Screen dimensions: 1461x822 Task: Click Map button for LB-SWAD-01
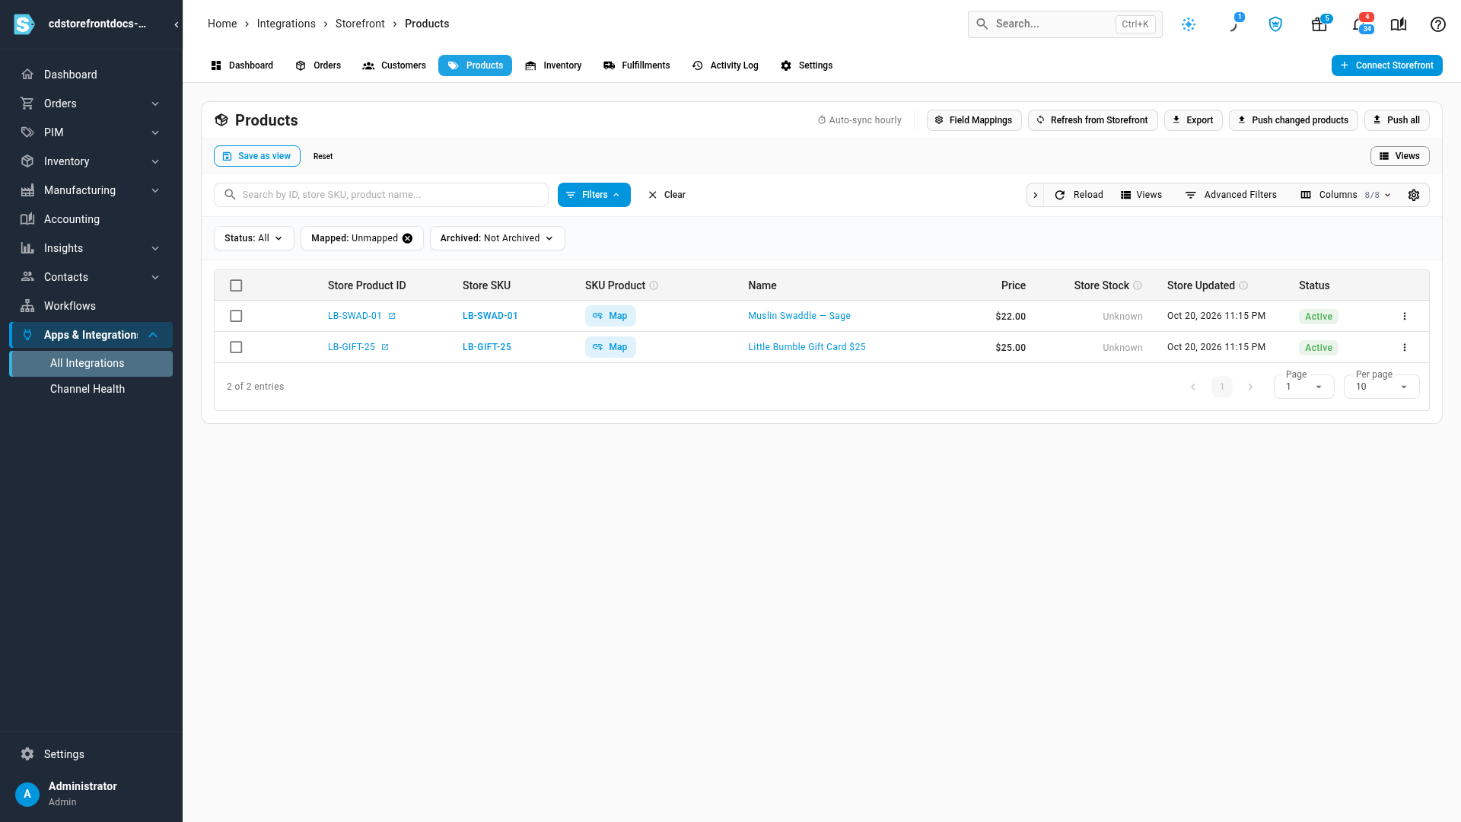click(610, 316)
